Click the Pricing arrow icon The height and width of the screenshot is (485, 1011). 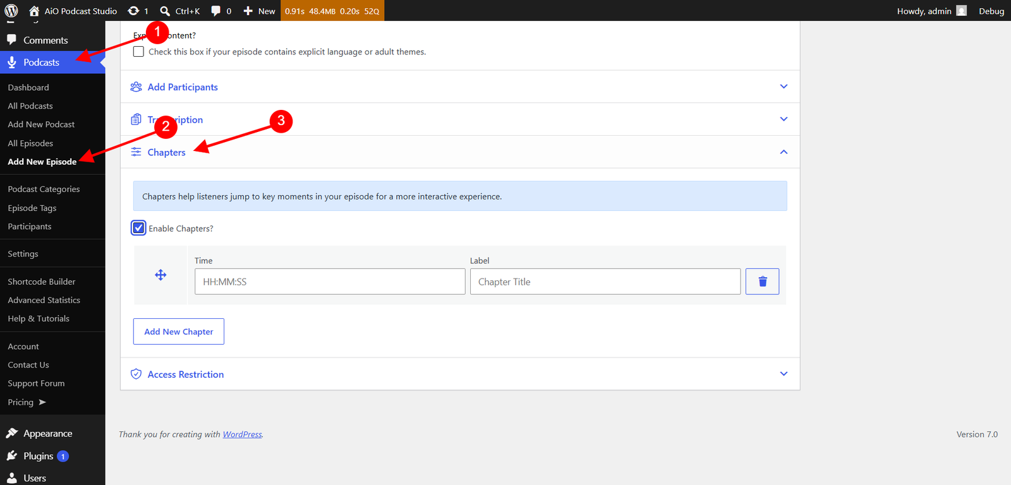[42, 402]
